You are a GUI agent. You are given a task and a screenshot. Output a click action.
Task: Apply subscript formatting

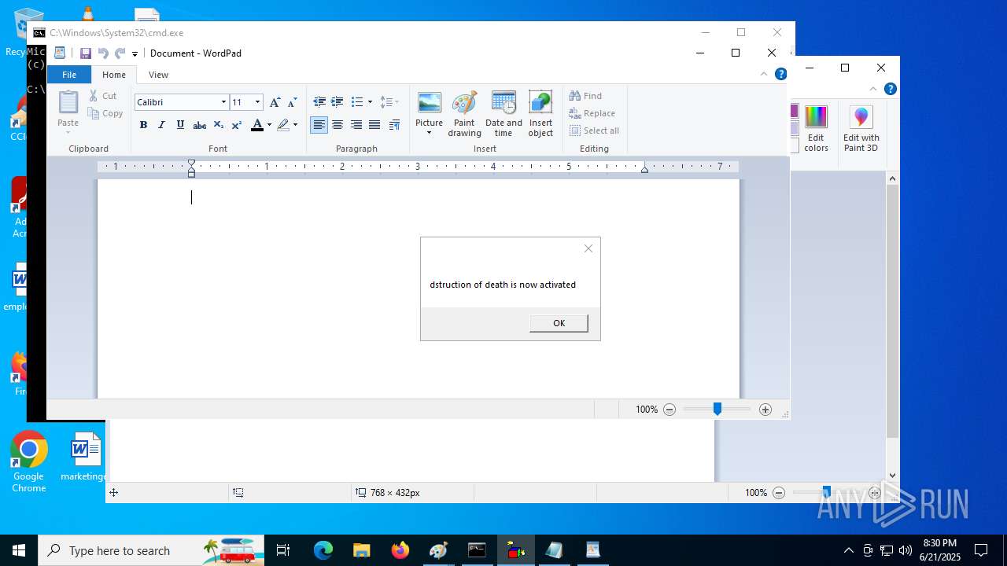(219, 125)
